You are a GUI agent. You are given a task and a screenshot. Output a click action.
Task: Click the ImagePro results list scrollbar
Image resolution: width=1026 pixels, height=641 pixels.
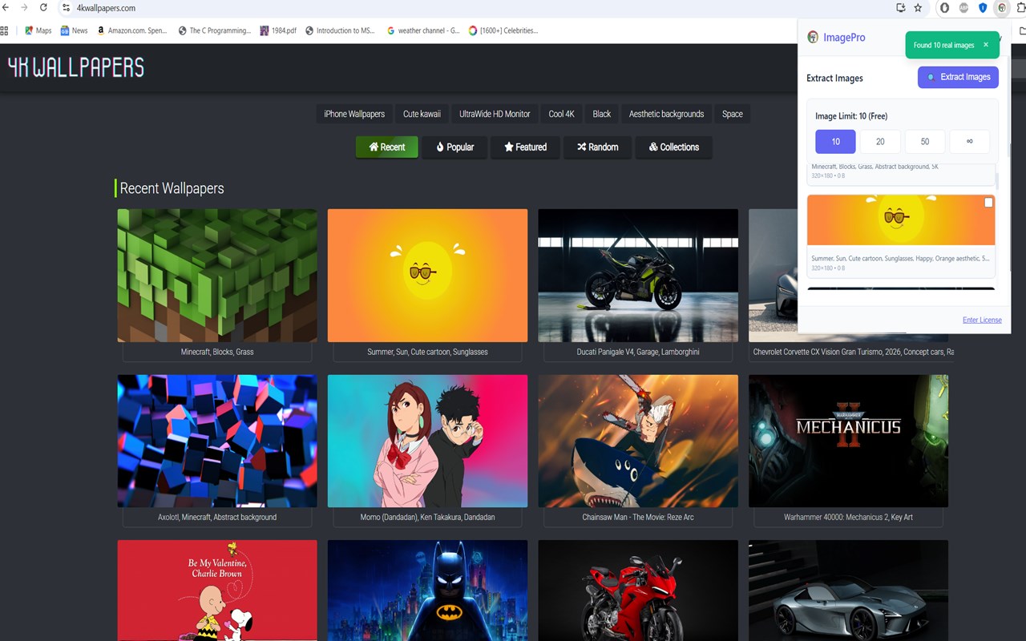coord(997,181)
